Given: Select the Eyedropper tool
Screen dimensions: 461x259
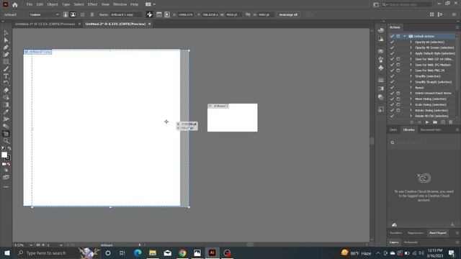Looking at the screenshot, I should 6,112.
